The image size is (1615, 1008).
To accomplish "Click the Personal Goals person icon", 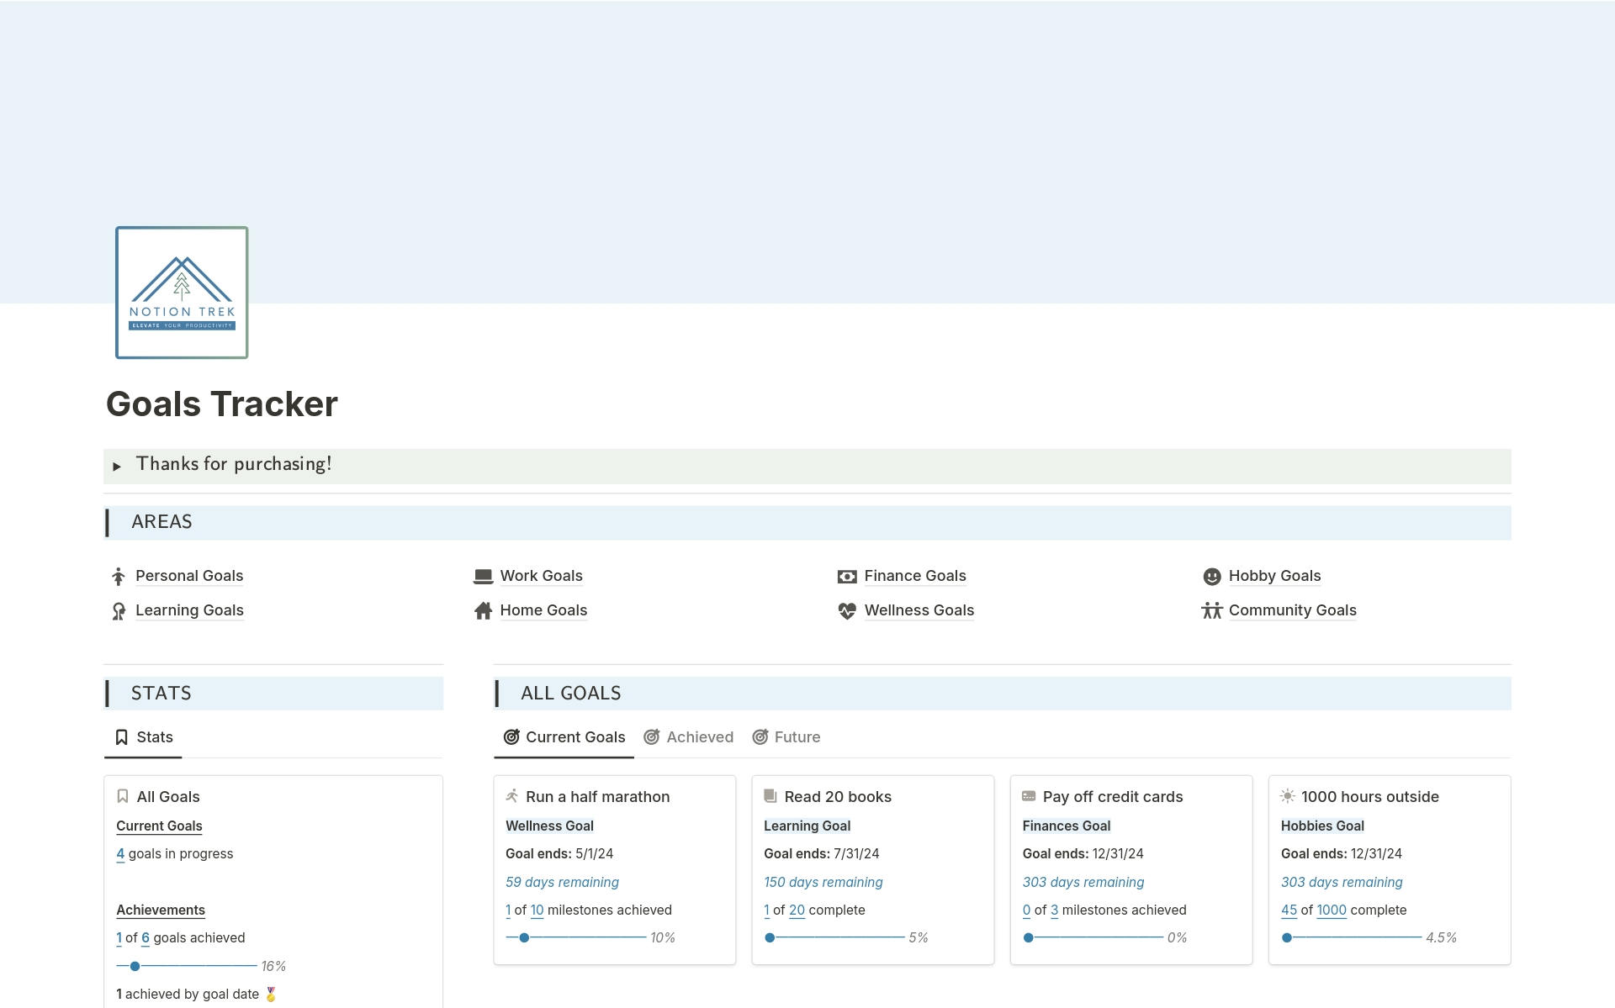I will pos(119,577).
